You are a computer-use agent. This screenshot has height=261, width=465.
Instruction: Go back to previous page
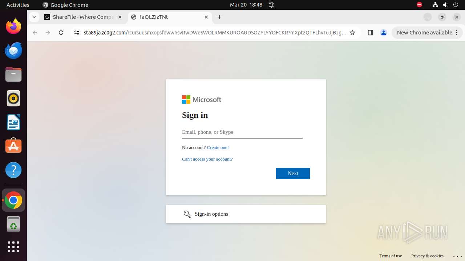click(35, 33)
